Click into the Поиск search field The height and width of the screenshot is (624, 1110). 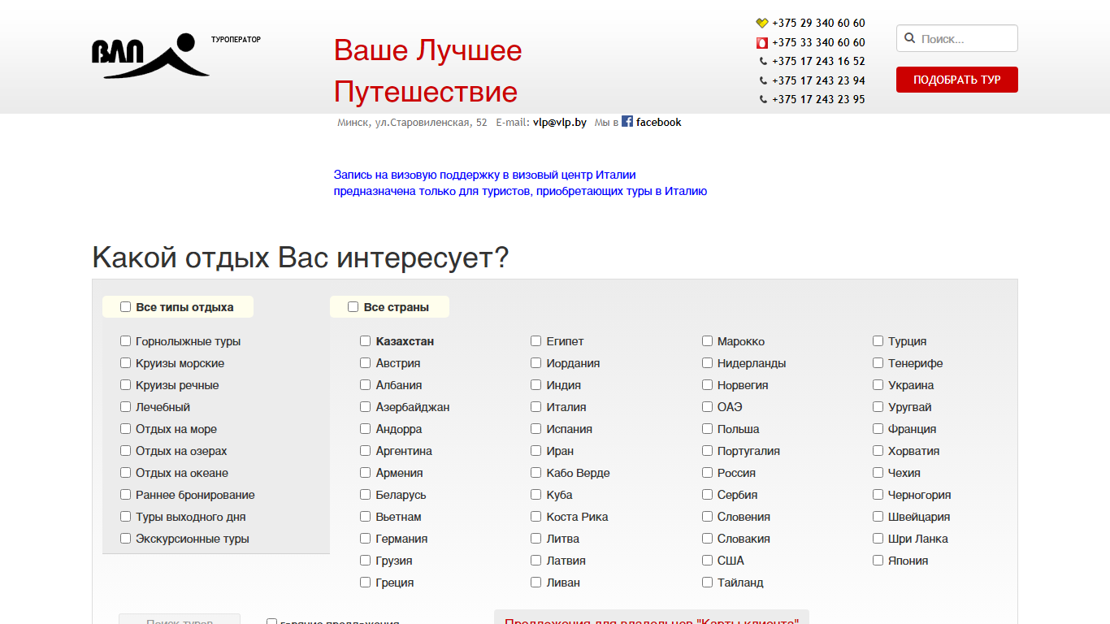pos(957,38)
